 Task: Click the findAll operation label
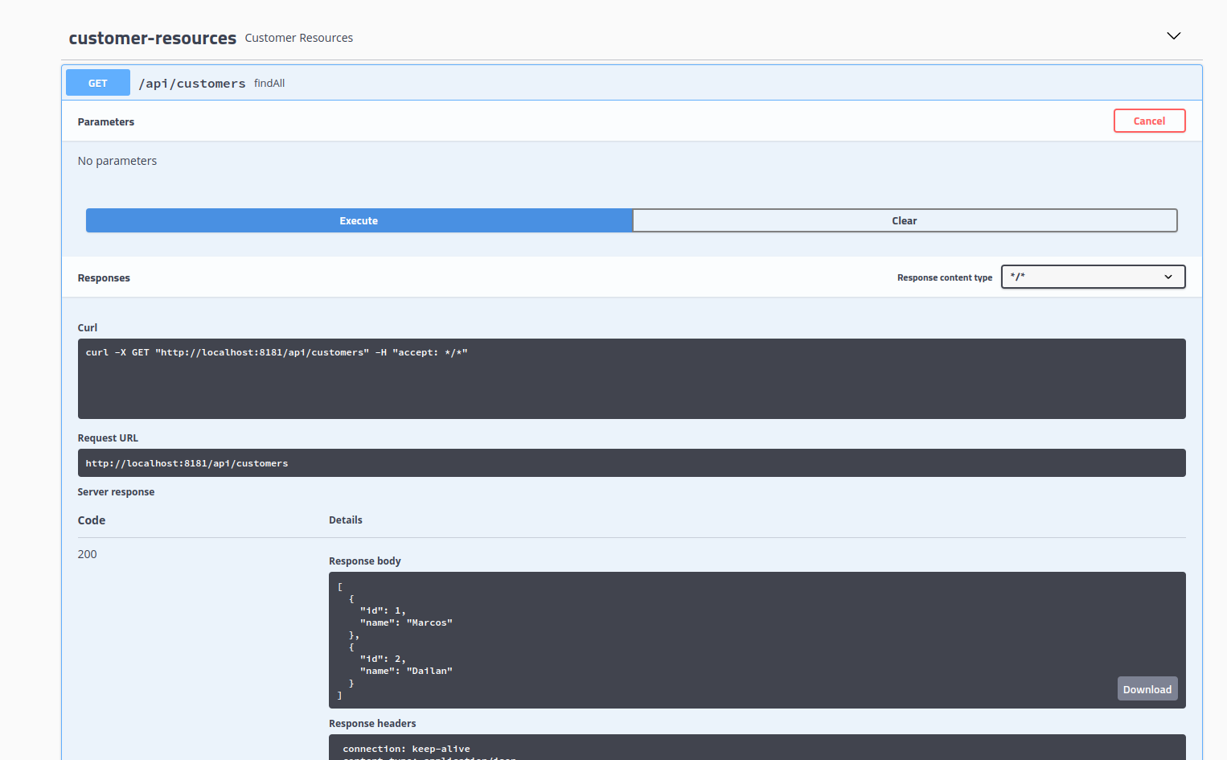pos(269,83)
